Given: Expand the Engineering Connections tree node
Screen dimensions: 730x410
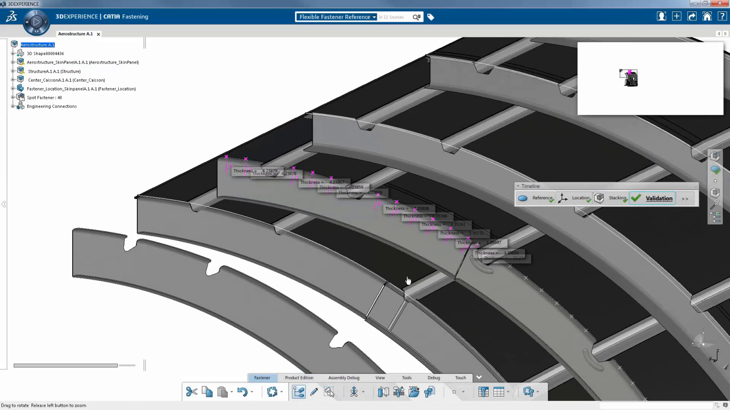Looking at the screenshot, I should pos(13,106).
